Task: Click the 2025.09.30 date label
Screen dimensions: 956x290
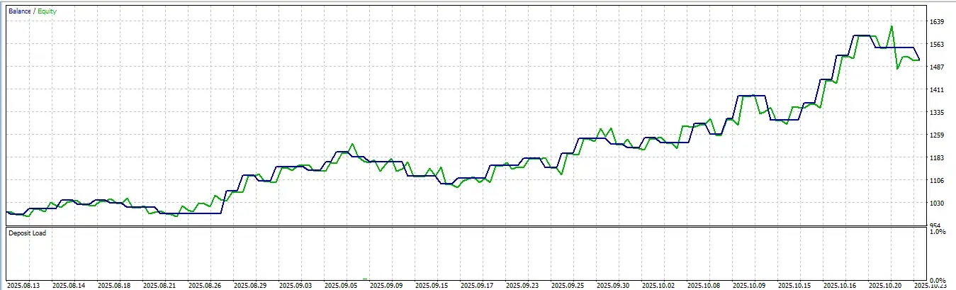Action: (614, 285)
